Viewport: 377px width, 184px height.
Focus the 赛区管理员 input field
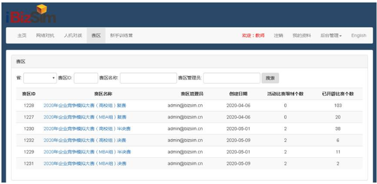[x=232, y=78]
